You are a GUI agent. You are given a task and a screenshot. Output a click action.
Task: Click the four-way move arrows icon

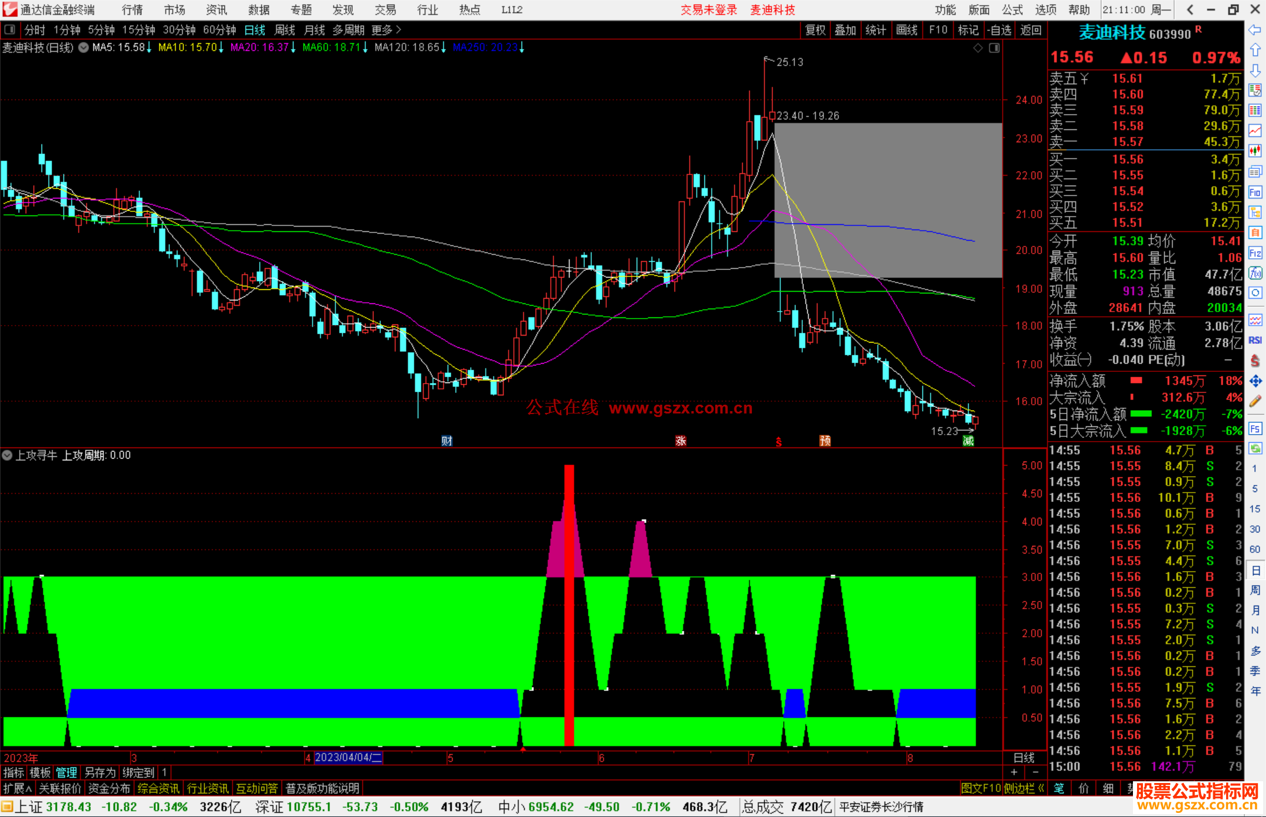(x=1255, y=381)
